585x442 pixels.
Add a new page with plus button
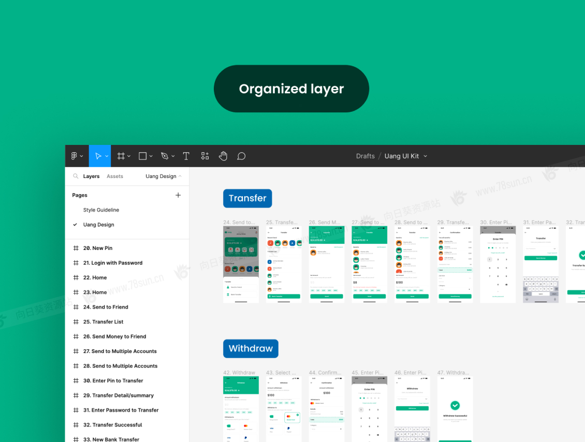[x=178, y=195]
